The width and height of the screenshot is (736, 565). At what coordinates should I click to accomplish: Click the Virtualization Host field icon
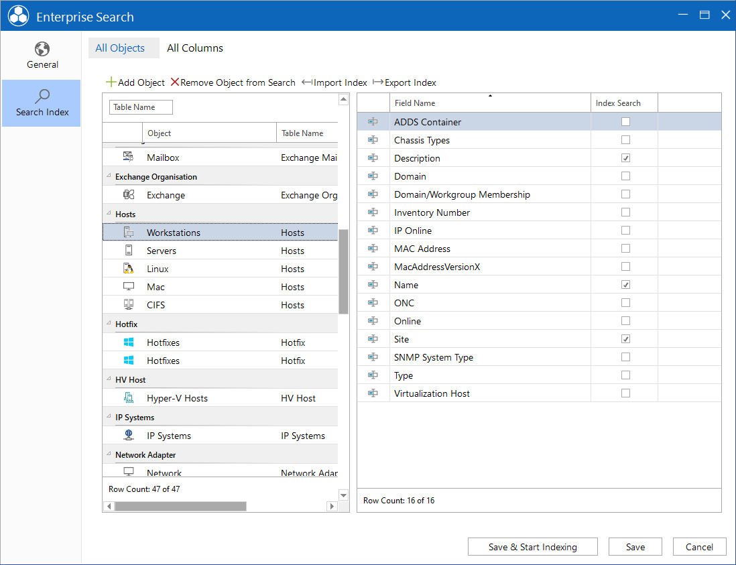click(x=373, y=393)
